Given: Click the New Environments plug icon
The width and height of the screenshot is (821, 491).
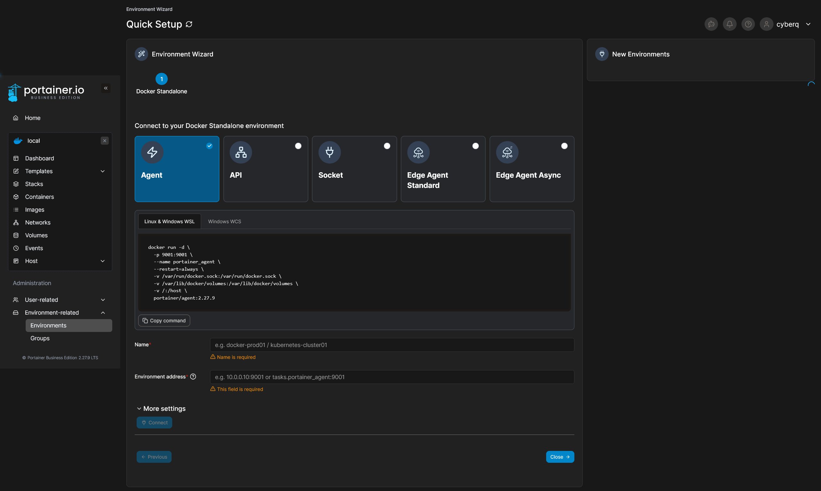Looking at the screenshot, I should pos(602,54).
